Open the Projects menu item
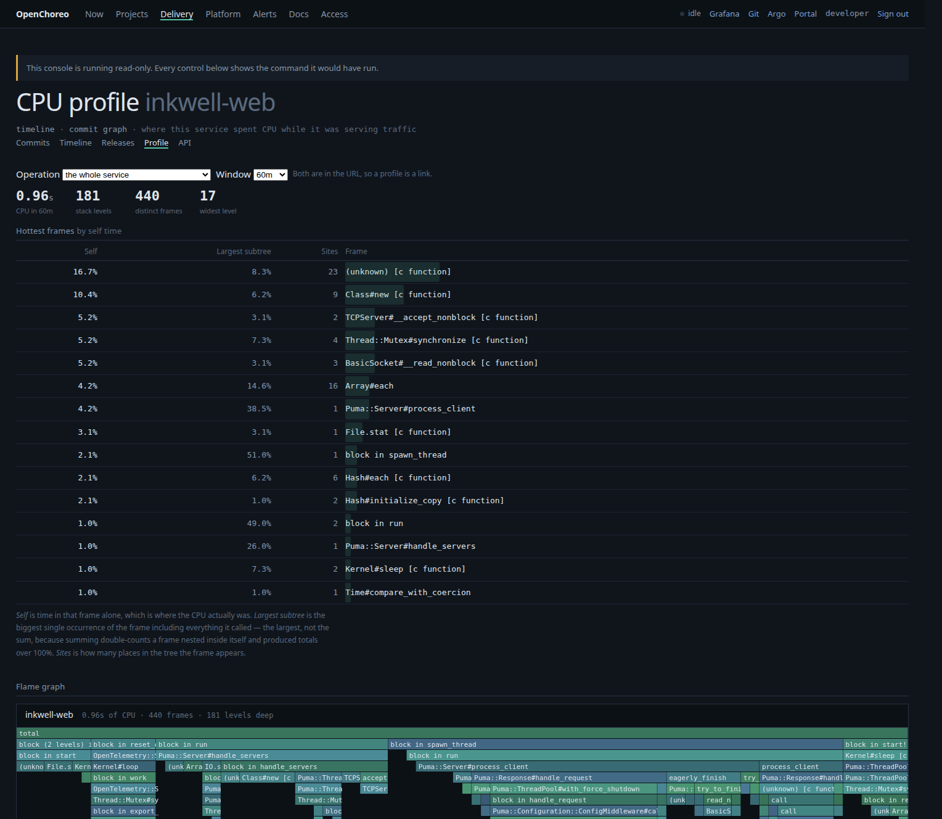Screen dimensions: 942x819 coord(132,14)
